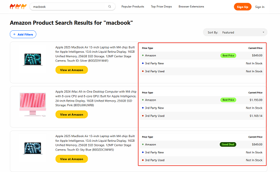
Task: Click the Amazon price row of Silver MacBook Air
Action: pyautogui.click(x=202, y=55)
